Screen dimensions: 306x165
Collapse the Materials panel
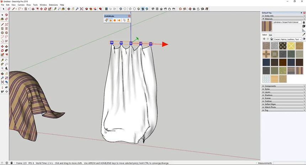(x=283, y=19)
